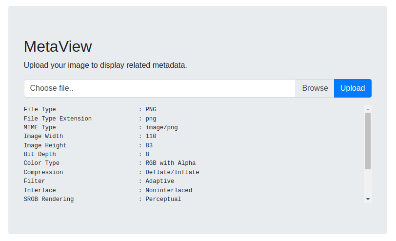The width and height of the screenshot is (396, 241).
Task: Click the metadata list scrollbar thumb
Action: (x=368, y=141)
